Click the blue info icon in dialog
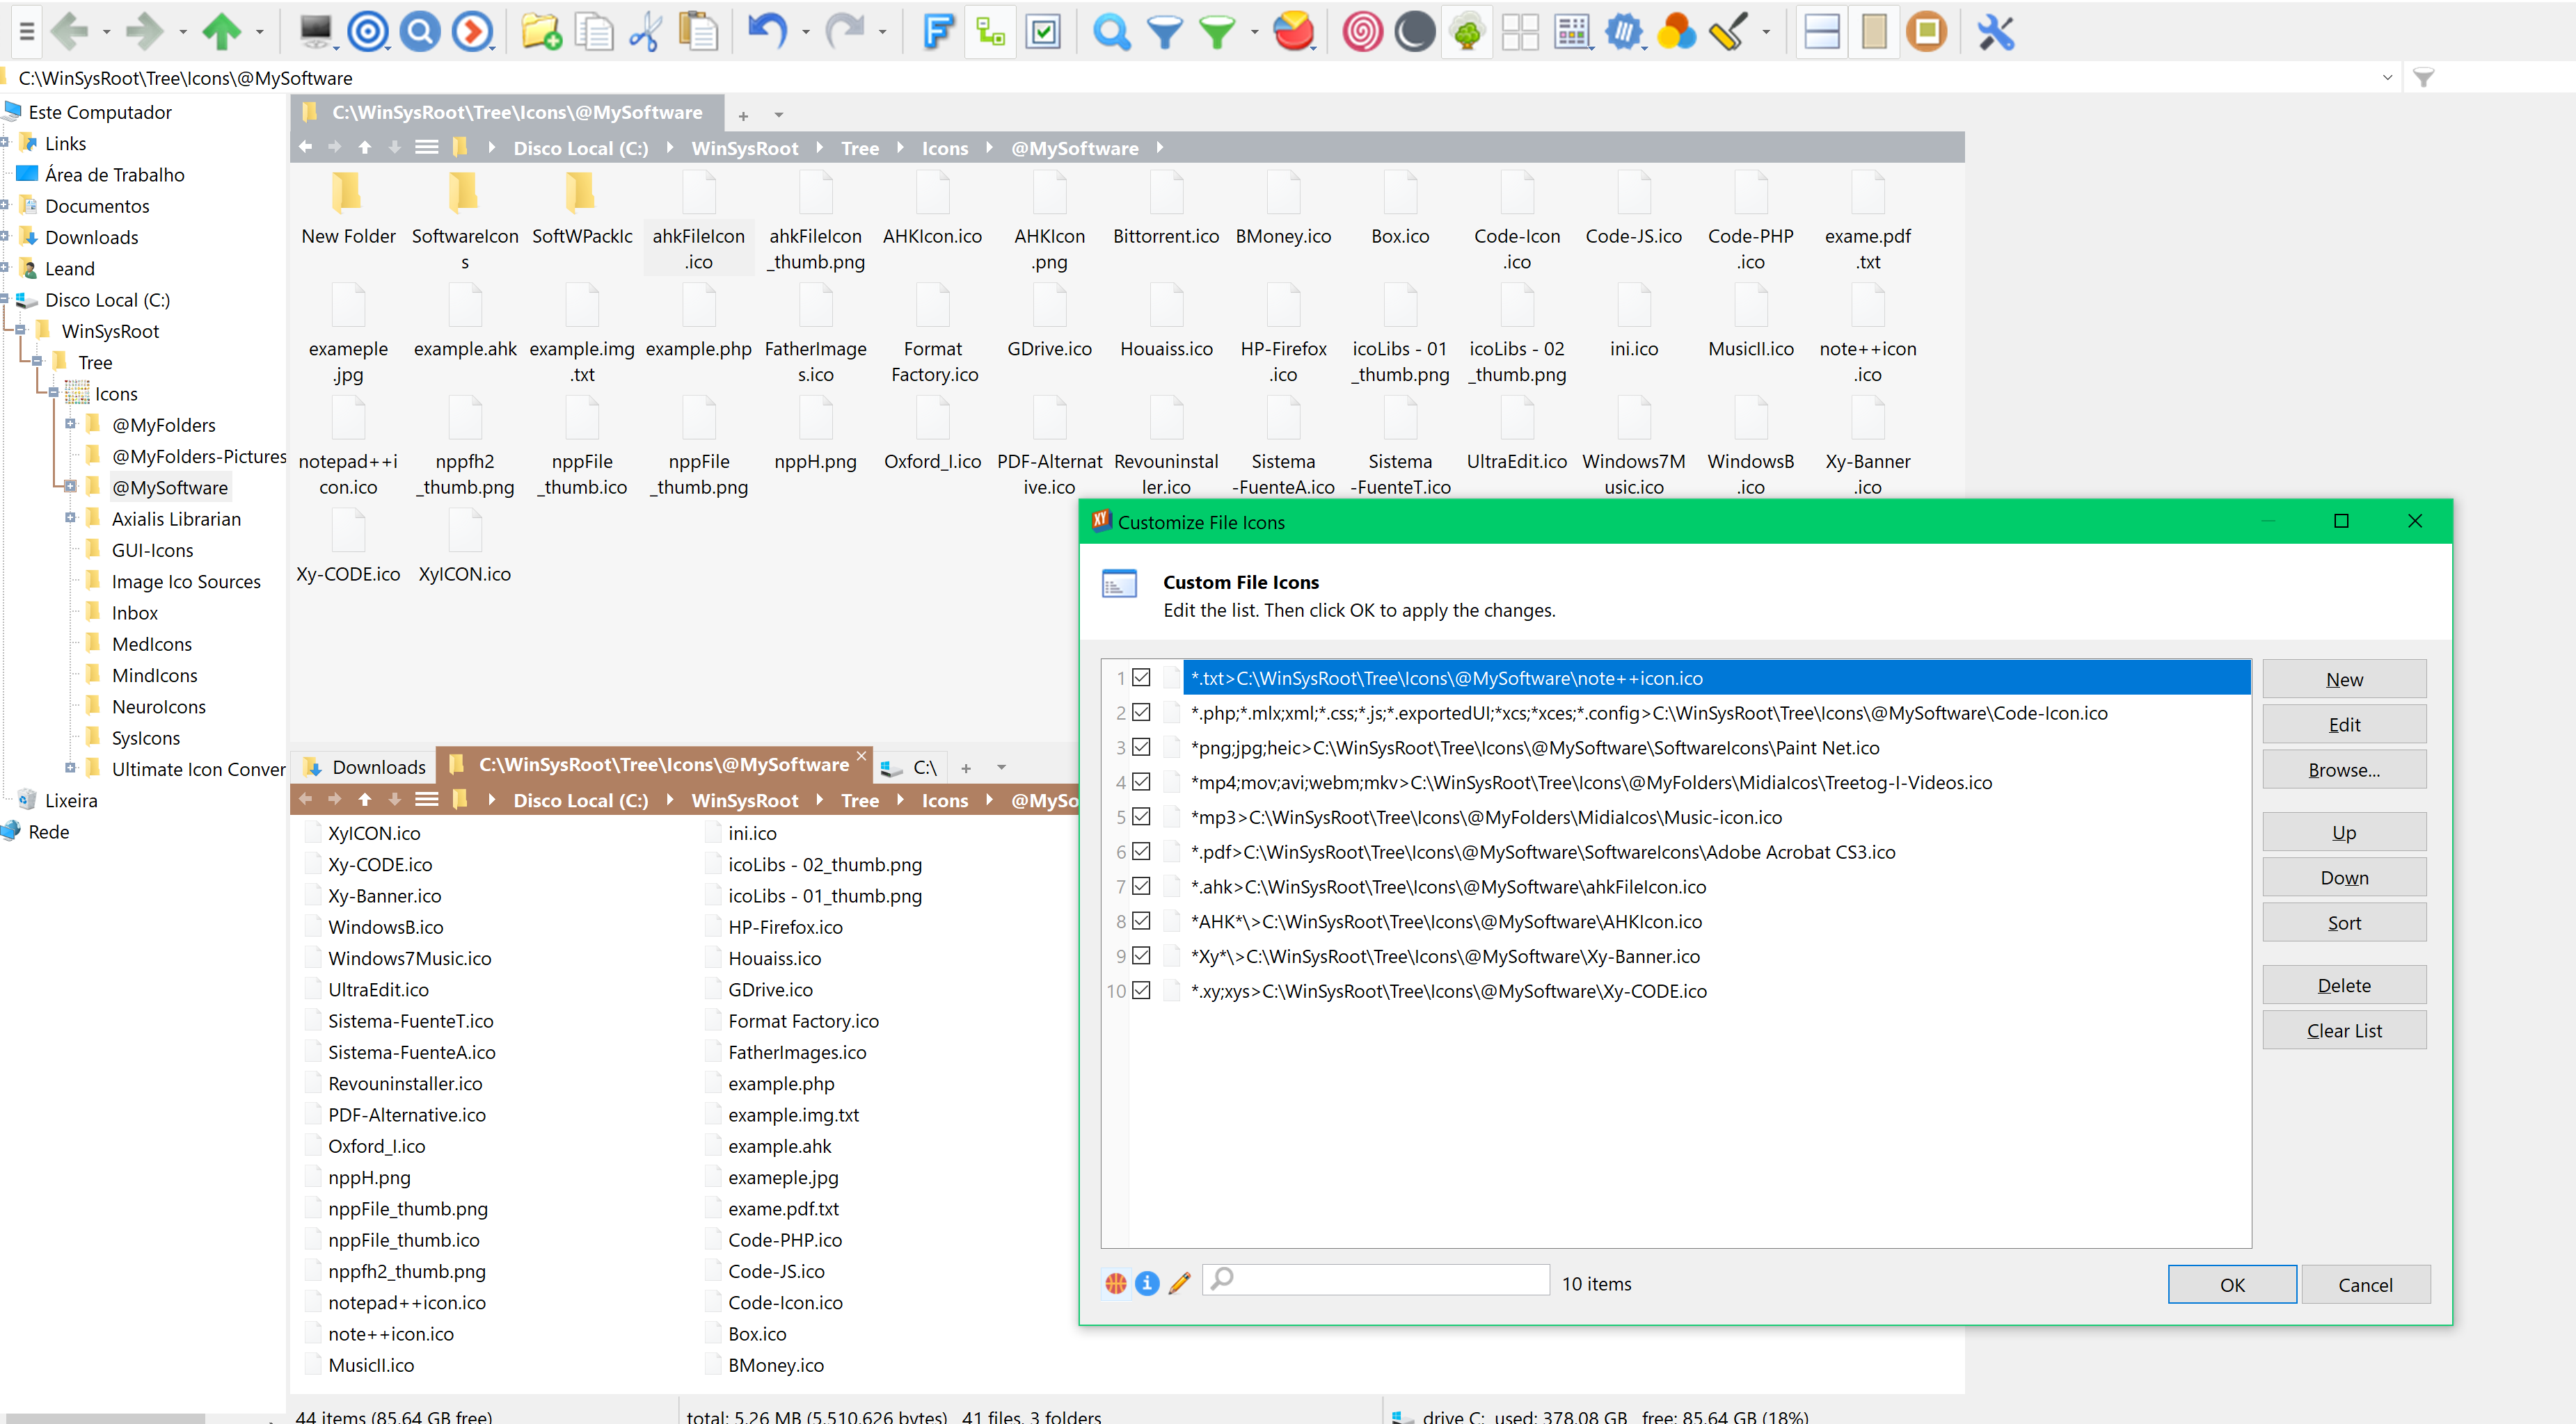The width and height of the screenshot is (2576, 1424). tap(1148, 1283)
